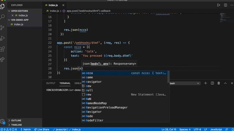Expand the OUTLINE section
234x131 pixels.
coord(24,120)
